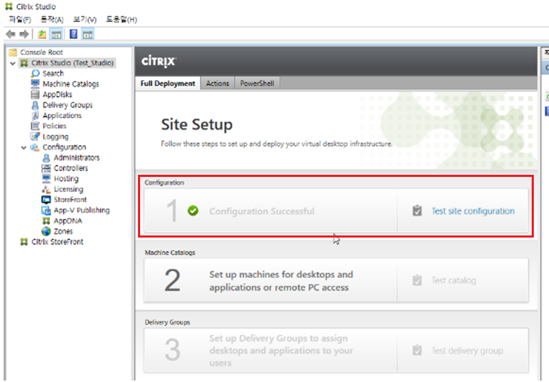Screen dimensions: 549x382
Task: Select AppDNA in the tree
Action: pyautogui.click(x=68, y=221)
